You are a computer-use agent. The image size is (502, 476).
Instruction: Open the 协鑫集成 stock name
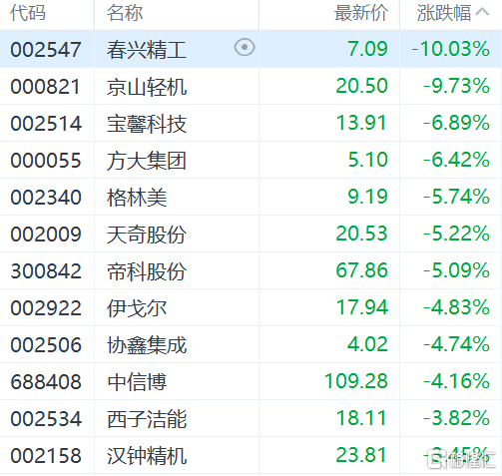[x=147, y=345]
